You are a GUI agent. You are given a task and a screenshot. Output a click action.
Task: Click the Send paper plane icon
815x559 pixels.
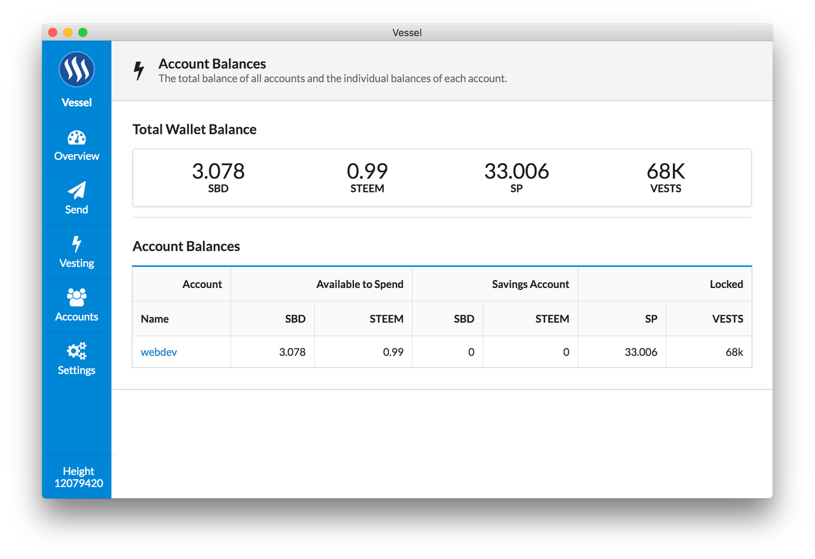(x=76, y=191)
